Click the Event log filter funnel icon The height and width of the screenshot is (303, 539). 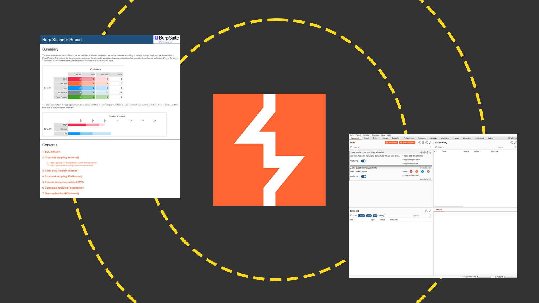351,215
